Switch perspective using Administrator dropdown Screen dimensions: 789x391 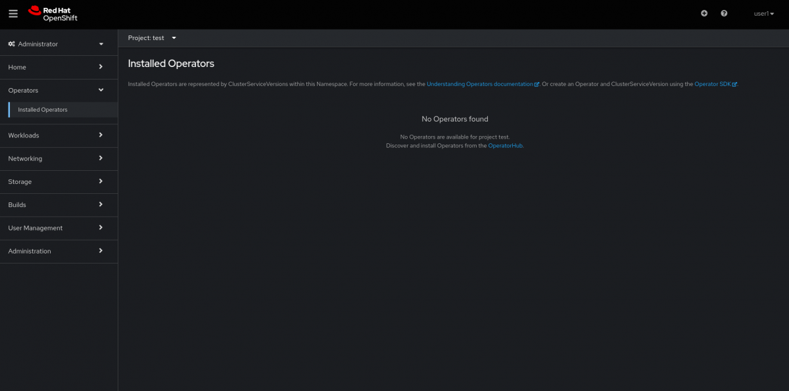[x=56, y=44]
